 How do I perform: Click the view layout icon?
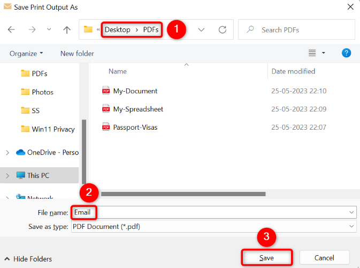pyautogui.click(x=312, y=53)
